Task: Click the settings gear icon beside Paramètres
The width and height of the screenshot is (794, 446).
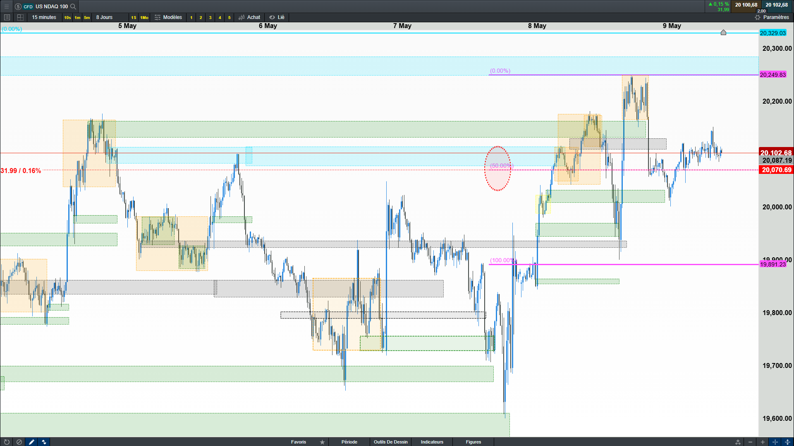Action: pos(758,17)
